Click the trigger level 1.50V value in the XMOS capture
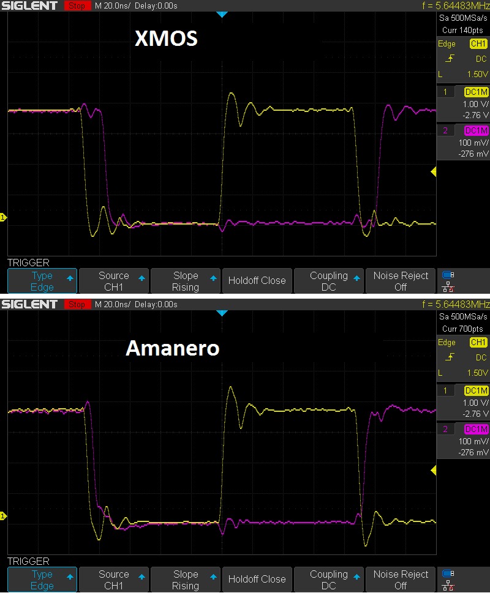 pyautogui.click(x=478, y=74)
